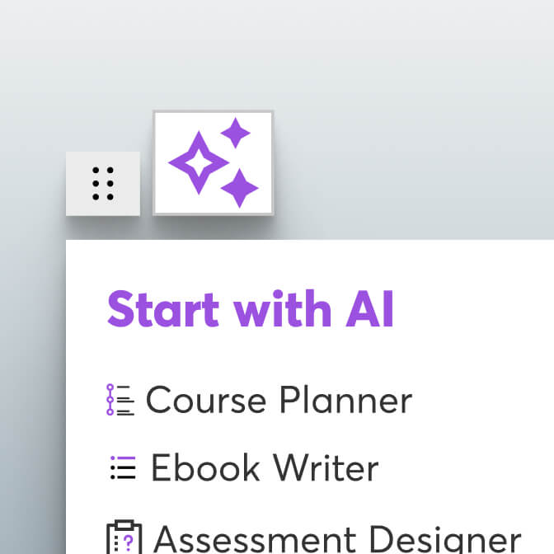Click the word "Planner" in the menu
The height and width of the screenshot is (554, 554).
point(345,401)
